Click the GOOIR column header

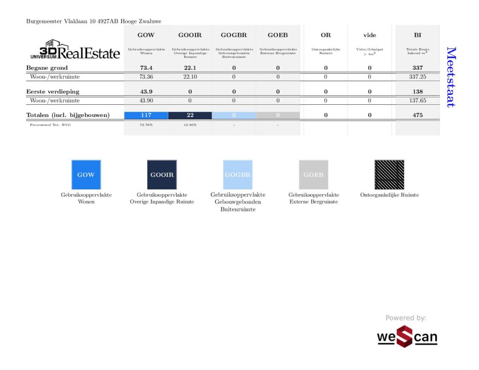click(x=190, y=35)
